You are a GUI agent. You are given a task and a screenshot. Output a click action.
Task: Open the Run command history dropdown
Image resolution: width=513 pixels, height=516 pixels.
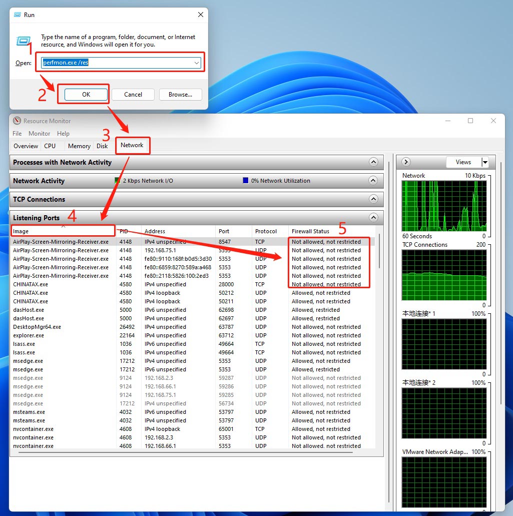(x=197, y=62)
